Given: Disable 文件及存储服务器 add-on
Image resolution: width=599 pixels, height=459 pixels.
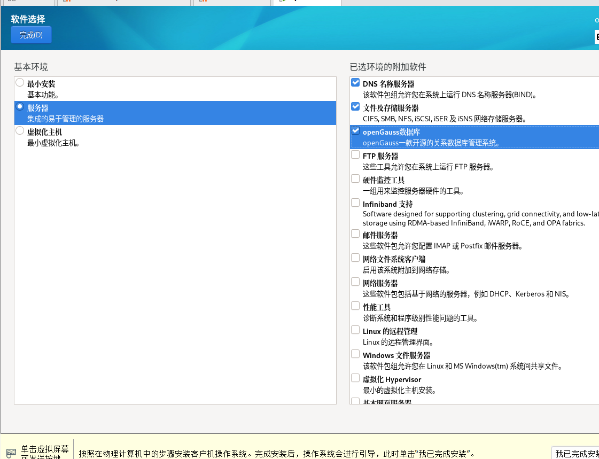Looking at the screenshot, I should click(355, 106).
